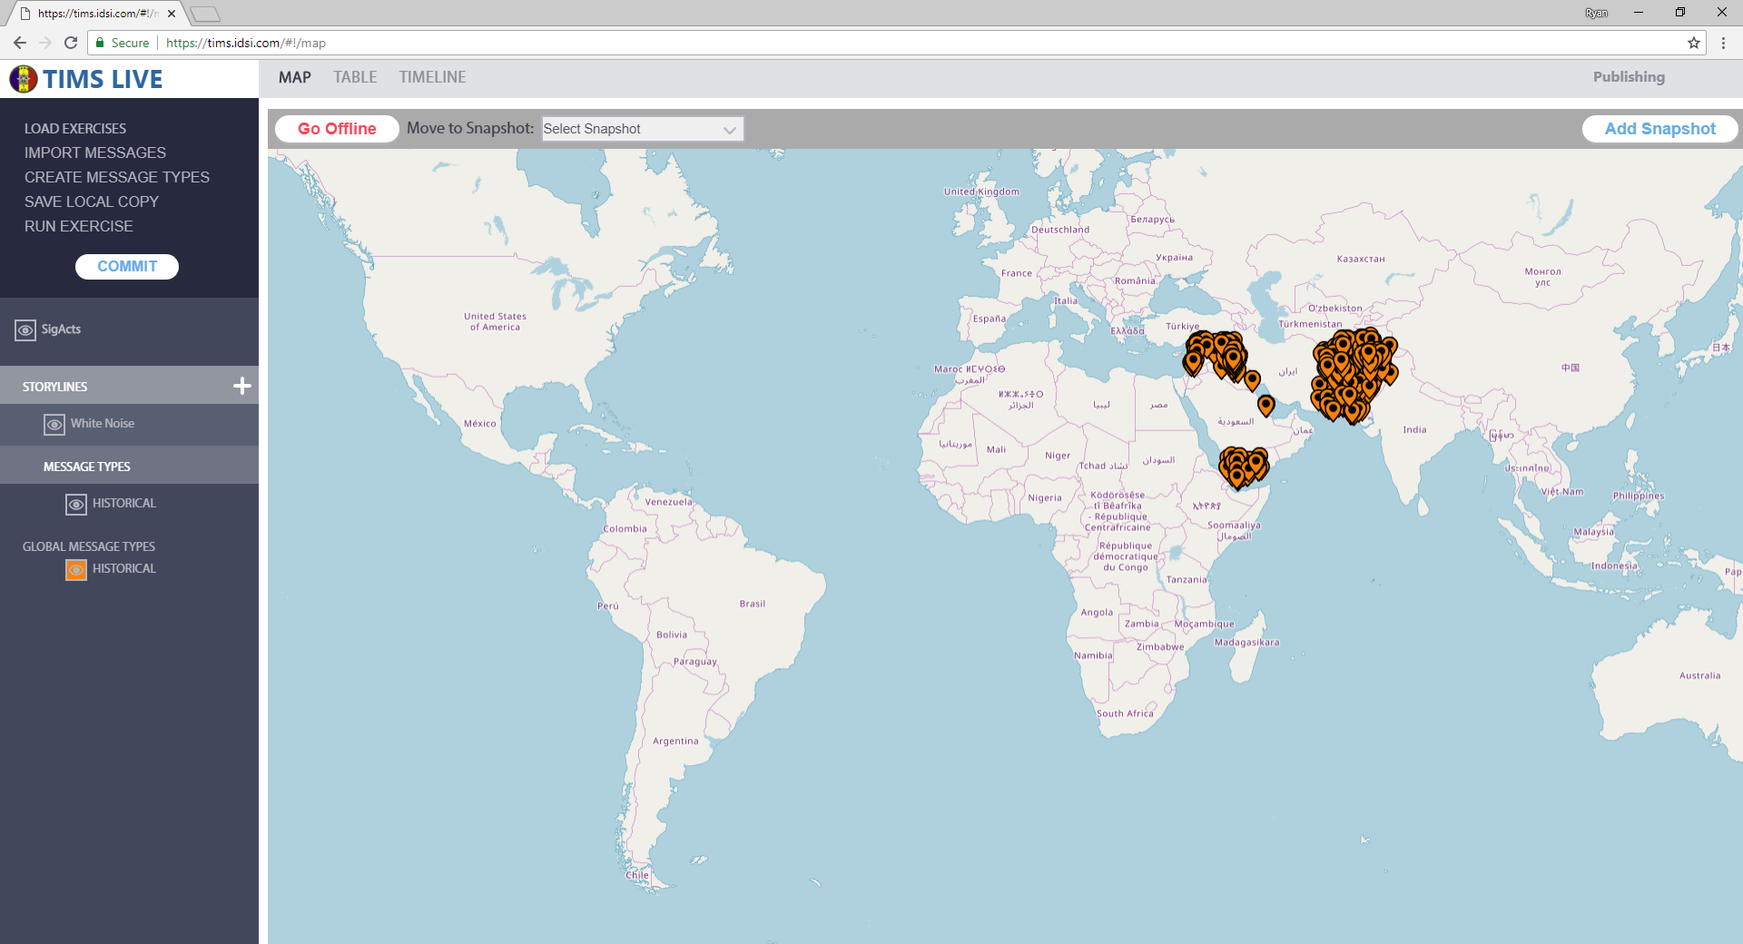The height and width of the screenshot is (944, 1743).
Task: Toggle HISTORICAL message type visibility under MESSAGE TYPES
Action: 76,505
